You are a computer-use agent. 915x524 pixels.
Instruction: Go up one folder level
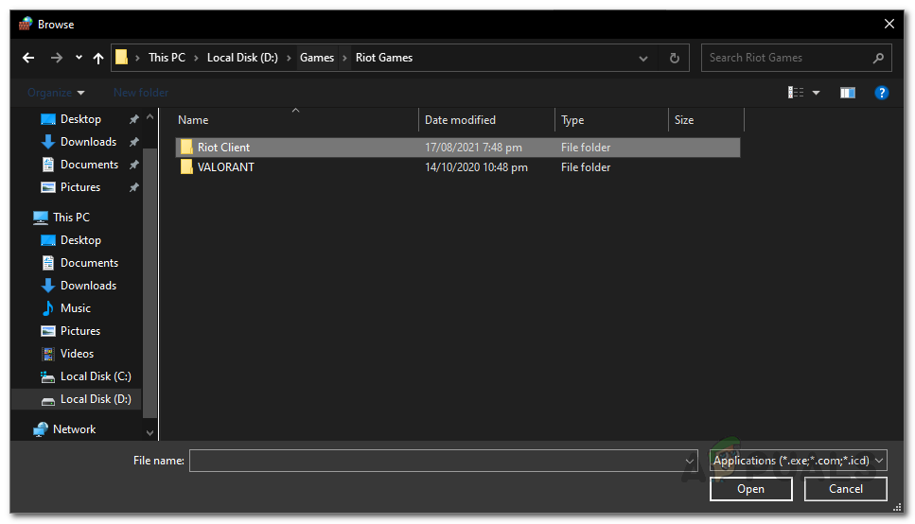pos(98,58)
